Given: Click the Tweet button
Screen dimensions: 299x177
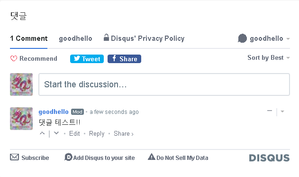Looking at the screenshot, I should (87, 59).
